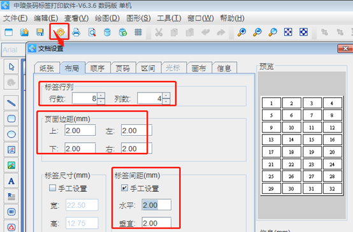The height and width of the screenshot is (232, 353).
Task: Open the 查看(V) menu
Action: pos(76,18)
